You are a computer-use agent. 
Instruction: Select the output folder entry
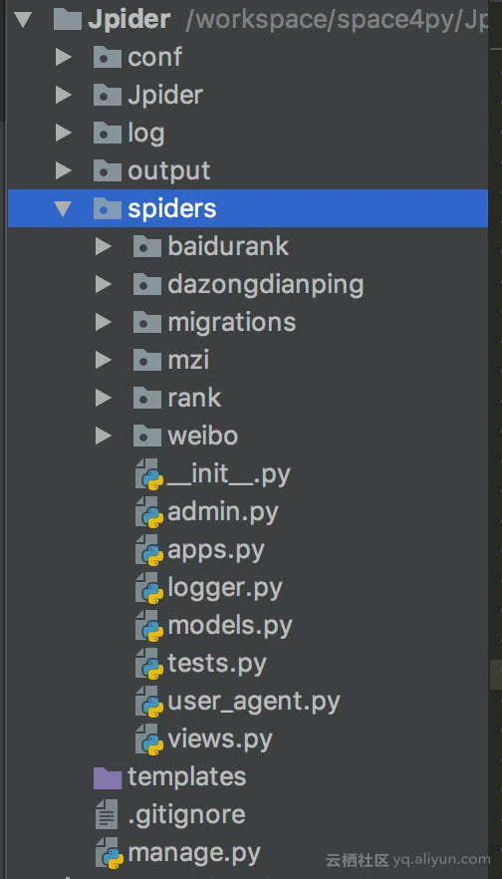[168, 171]
